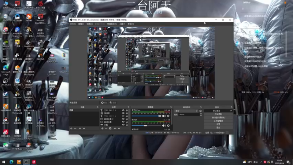Open GeForce Experience desktop icon

[x=5, y=45]
